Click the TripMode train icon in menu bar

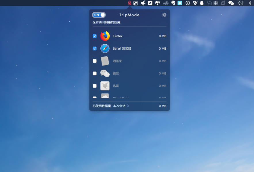tap(130, 3)
